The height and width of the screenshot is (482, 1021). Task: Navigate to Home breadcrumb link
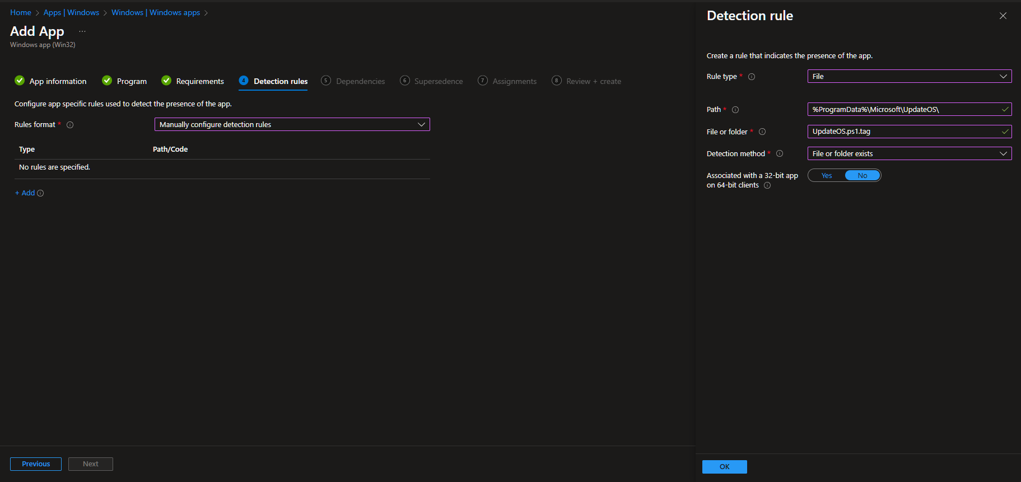click(21, 12)
